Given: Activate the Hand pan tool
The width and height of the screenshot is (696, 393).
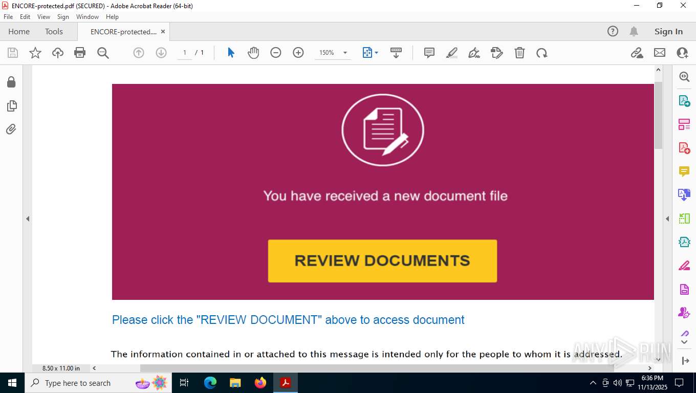Looking at the screenshot, I should tap(253, 53).
